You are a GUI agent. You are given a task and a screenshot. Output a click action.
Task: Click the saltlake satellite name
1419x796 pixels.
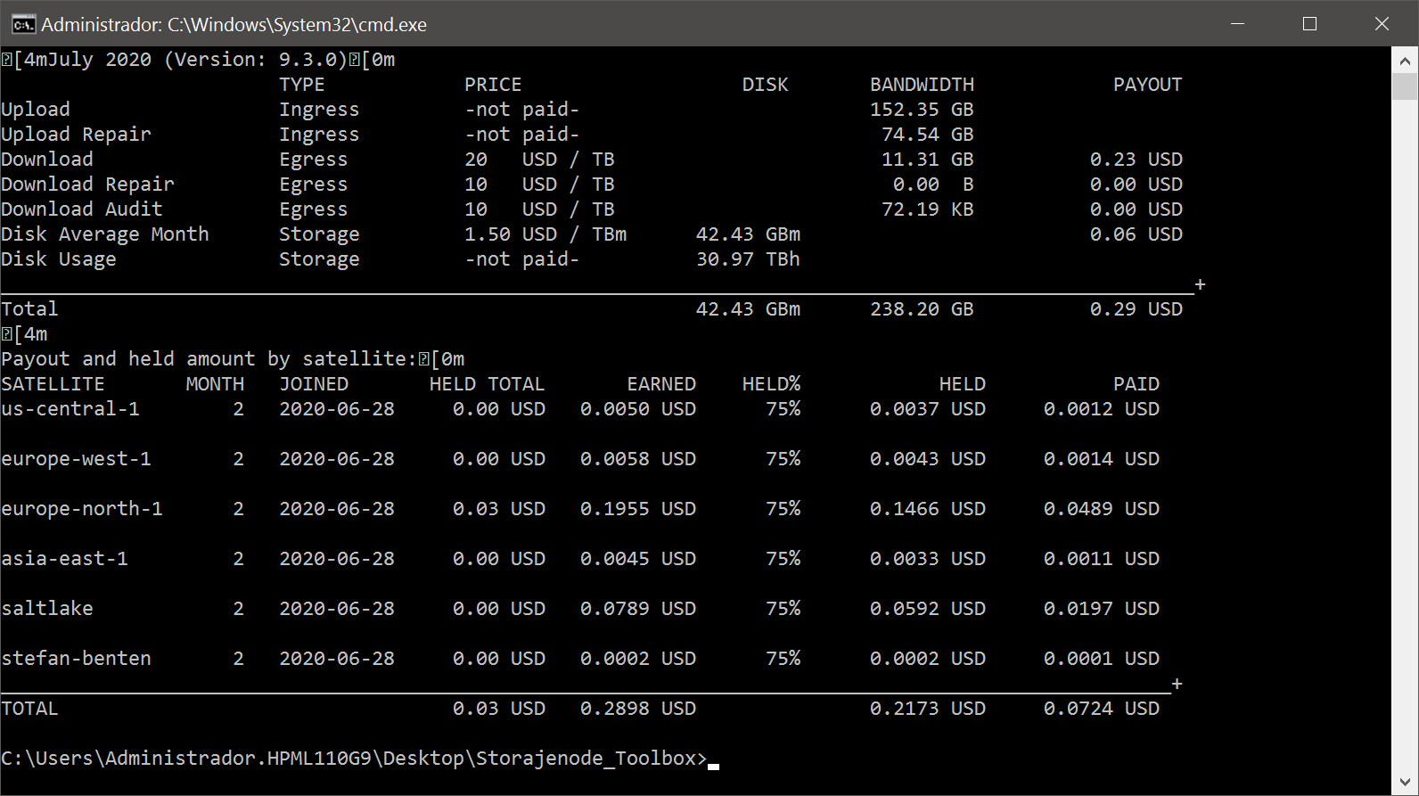tap(47, 609)
